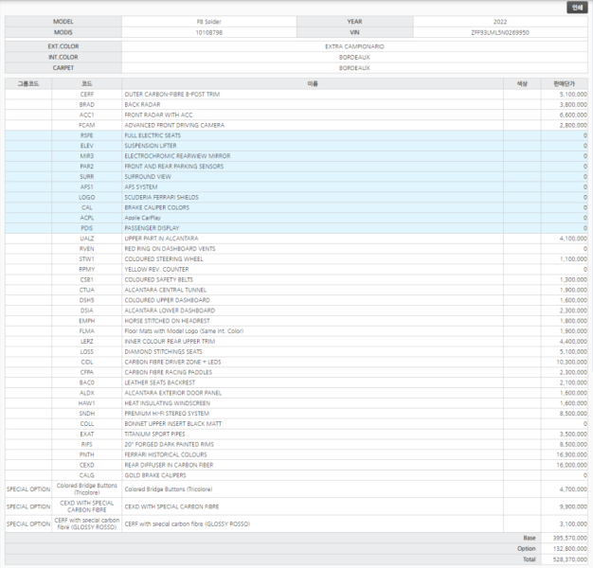
Task: Click 'Floor Mats with Model Logo' entry
Action: [184, 331]
